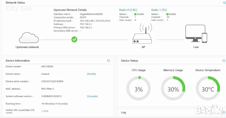Click Radio 1 green Enable status dot
This screenshot has width=226, height=118.
click(x=167, y=14)
